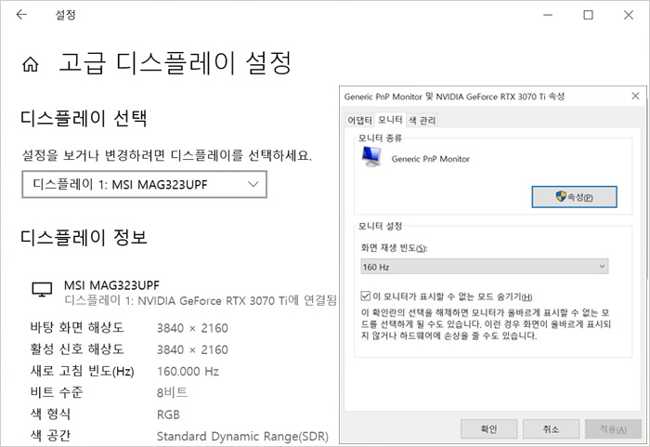Confirm with the 확인 button
650x447 pixels.
pyautogui.click(x=488, y=428)
